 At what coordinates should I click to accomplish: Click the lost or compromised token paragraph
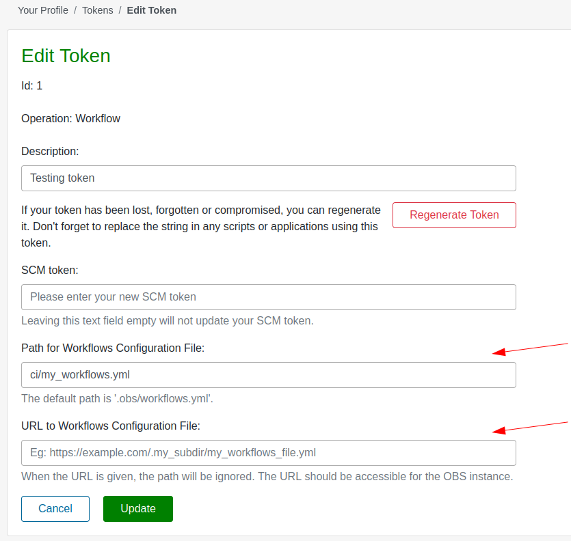(200, 225)
